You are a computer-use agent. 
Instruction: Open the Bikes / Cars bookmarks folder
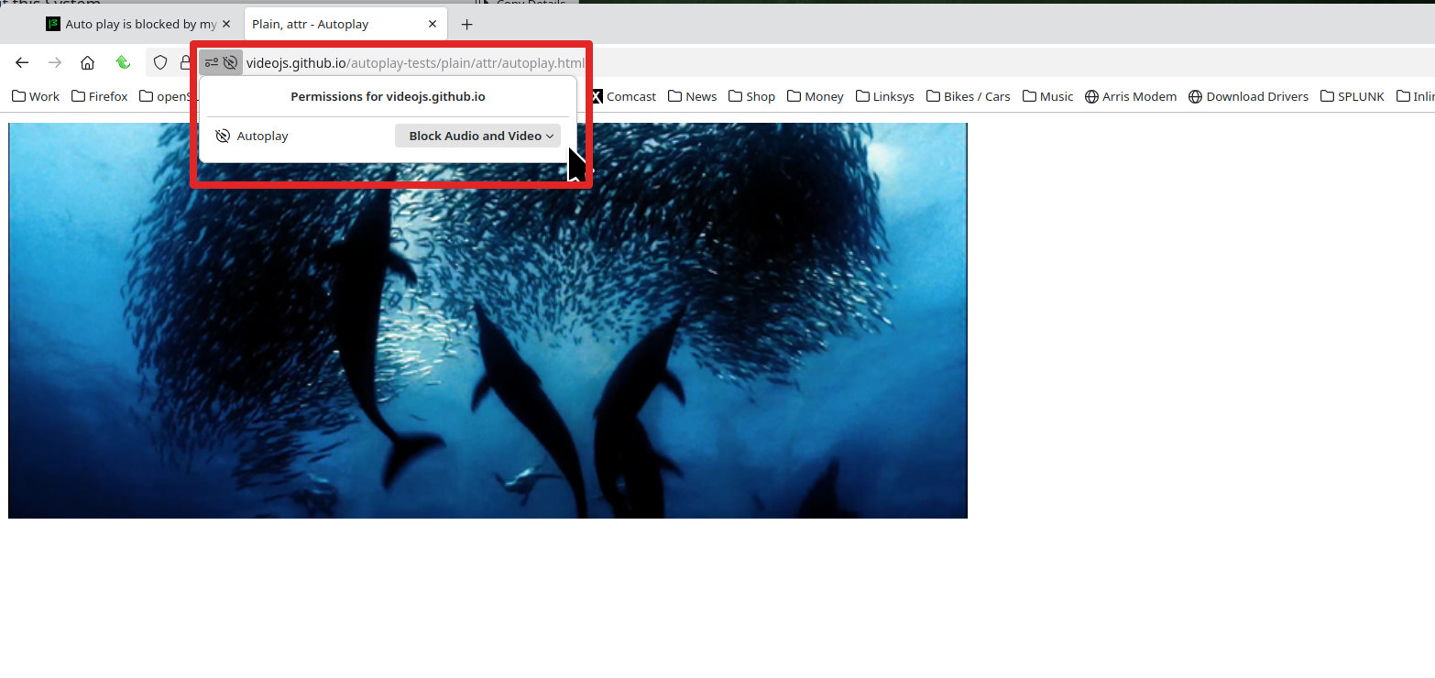click(968, 96)
